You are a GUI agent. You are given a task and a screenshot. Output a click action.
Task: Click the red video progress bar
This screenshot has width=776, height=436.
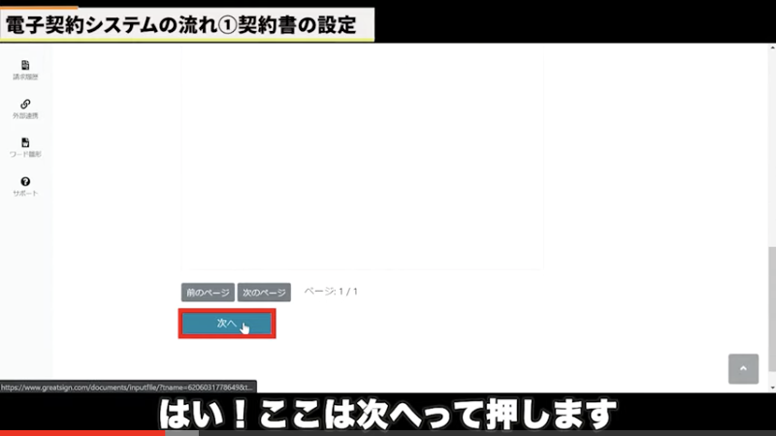click(x=82, y=433)
